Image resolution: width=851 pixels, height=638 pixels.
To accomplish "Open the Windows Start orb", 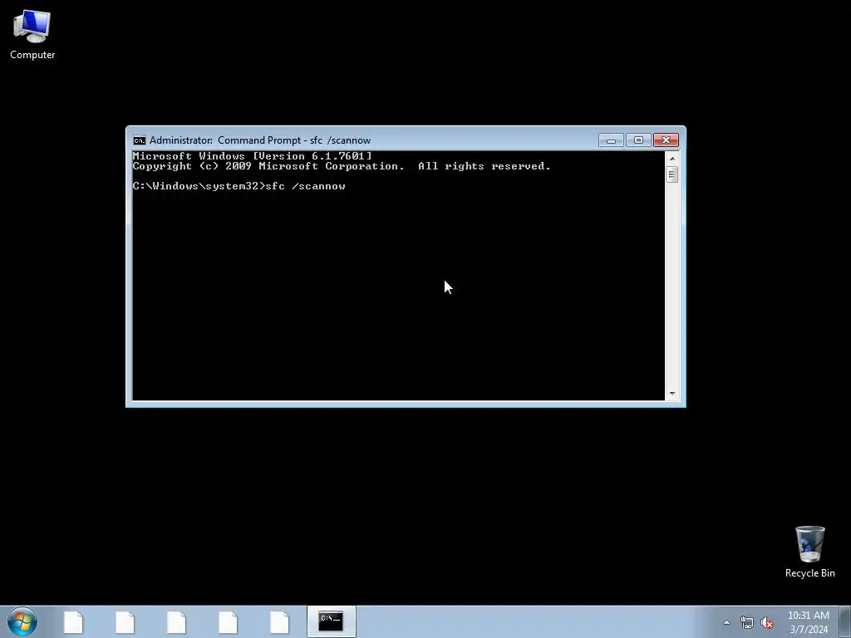I will click(x=22, y=621).
